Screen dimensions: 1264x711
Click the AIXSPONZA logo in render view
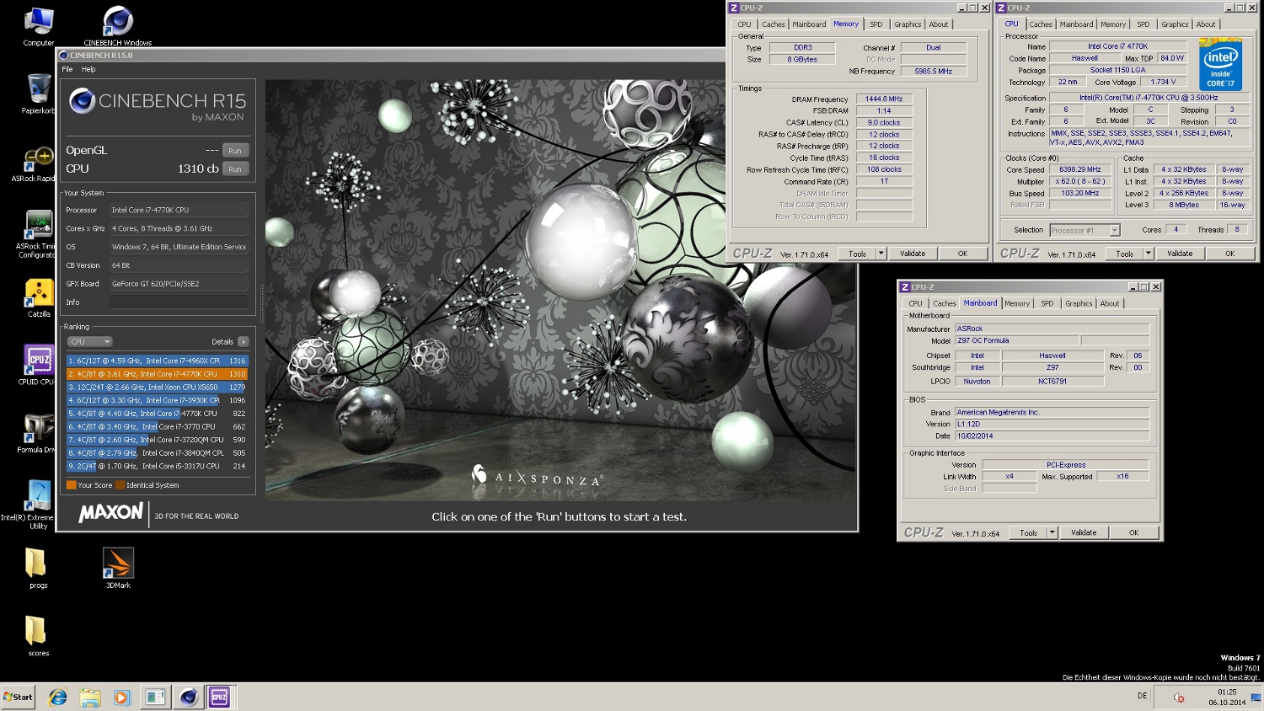click(537, 476)
